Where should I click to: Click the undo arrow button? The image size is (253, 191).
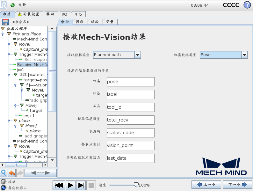[12, 173]
